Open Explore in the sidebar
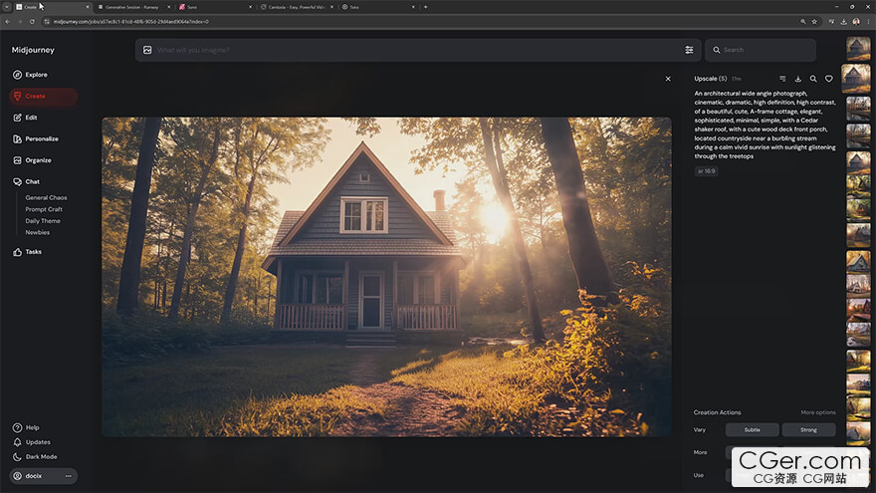This screenshot has width=876, height=493. (36, 75)
